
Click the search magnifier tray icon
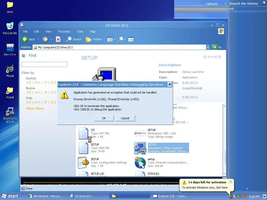(x=245, y=196)
